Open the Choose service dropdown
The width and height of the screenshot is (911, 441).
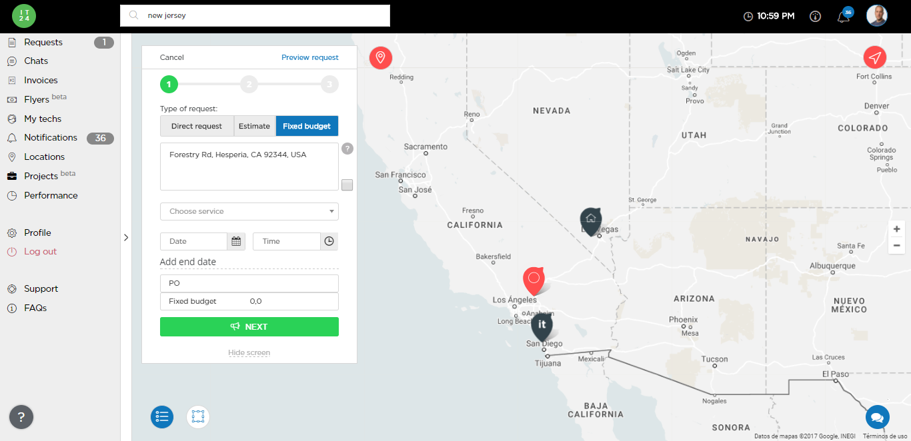click(249, 211)
